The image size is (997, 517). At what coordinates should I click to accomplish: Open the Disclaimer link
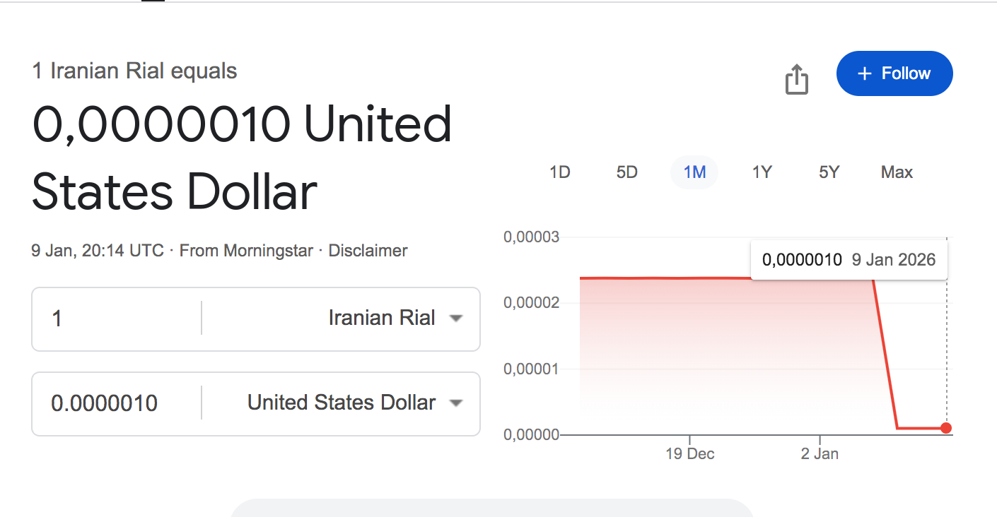tap(368, 251)
